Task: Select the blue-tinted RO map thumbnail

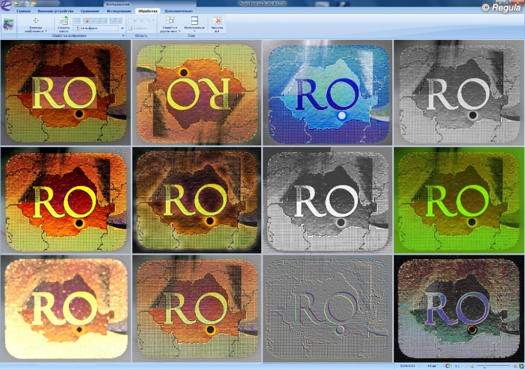Action: [328, 93]
